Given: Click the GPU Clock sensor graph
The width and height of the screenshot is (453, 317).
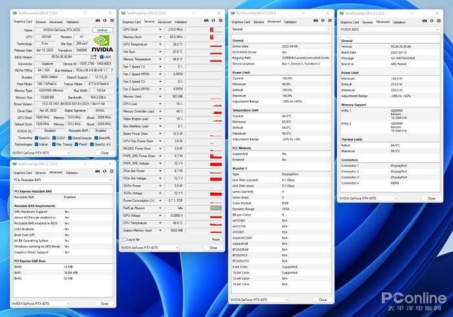Looking at the screenshot, I should (x=204, y=30).
